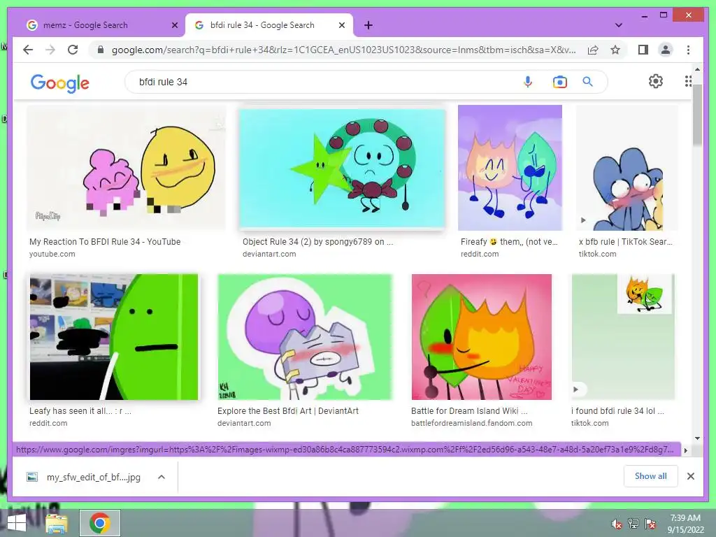Open Chrome three-dot menu

[688, 50]
